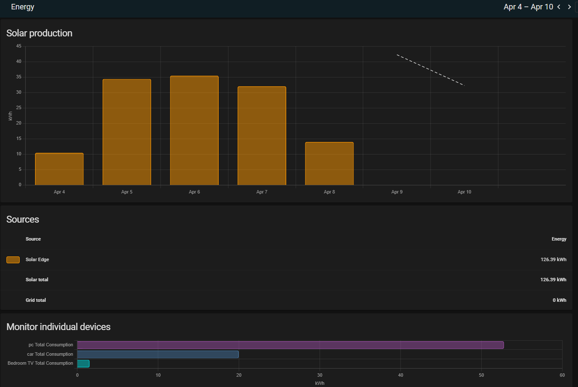
Task: Click the Grid total row
Action: point(286,300)
